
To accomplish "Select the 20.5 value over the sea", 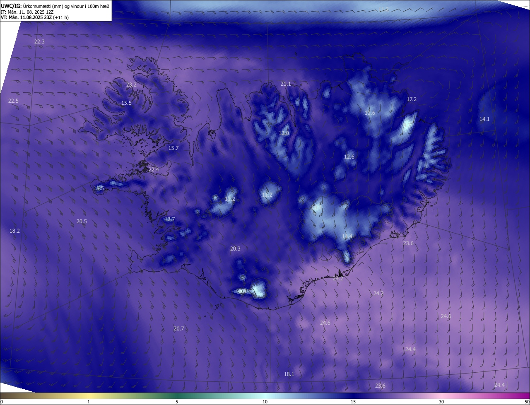I will coord(82,222).
